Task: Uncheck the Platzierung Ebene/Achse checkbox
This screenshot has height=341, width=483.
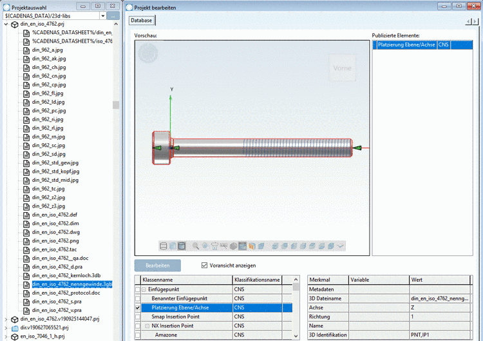Action: [x=138, y=307]
